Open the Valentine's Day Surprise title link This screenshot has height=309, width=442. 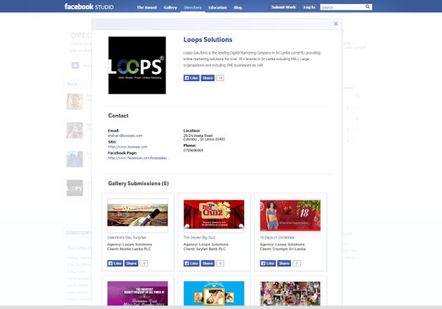point(126,238)
